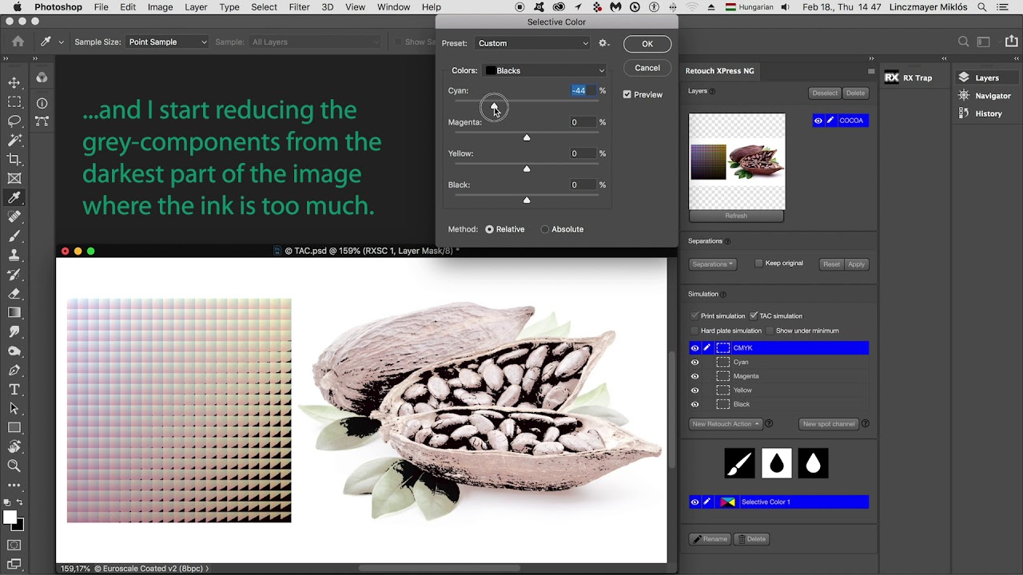Open the Filter menu
The width and height of the screenshot is (1023, 575).
[x=299, y=7]
